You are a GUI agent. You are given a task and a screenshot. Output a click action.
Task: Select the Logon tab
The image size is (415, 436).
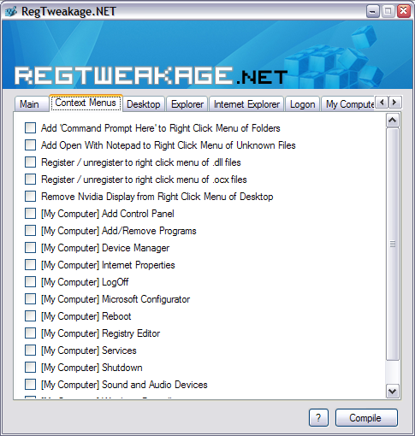[303, 104]
